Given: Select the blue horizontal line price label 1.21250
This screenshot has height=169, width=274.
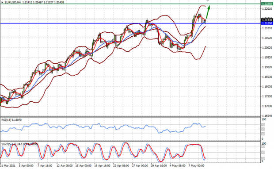Looking at the screenshot, I should click(267, 23).
